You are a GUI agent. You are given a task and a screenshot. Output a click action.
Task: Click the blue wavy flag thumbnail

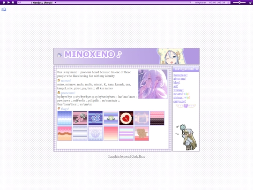(65, 118)
